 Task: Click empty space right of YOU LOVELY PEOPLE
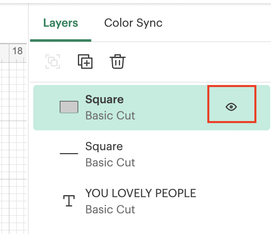235,201
